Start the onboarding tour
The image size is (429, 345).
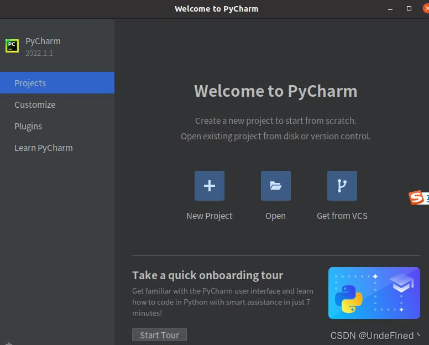click(160, 335)
